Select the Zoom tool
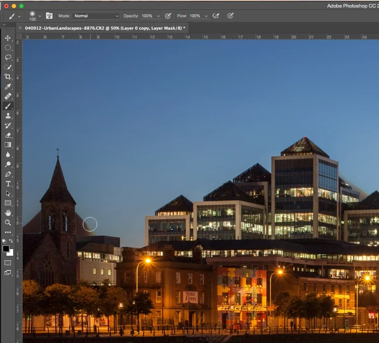379x343 pixels. 8,222
